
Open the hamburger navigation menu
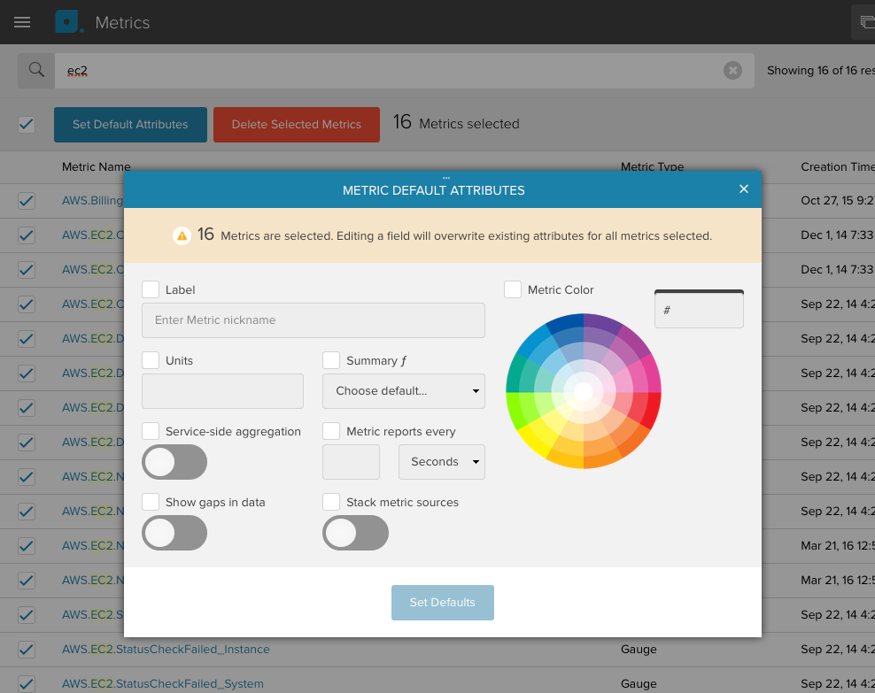[22, 22]
